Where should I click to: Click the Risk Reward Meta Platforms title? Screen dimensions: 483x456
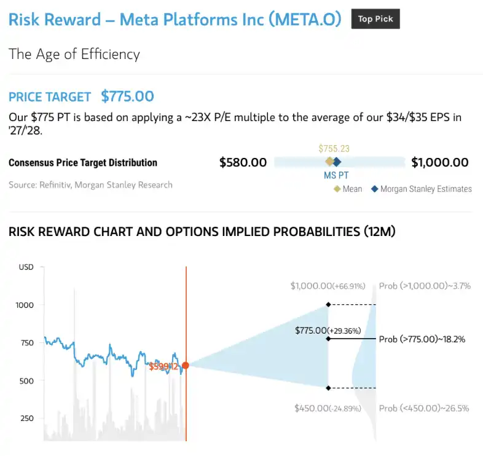click(175, 20)
